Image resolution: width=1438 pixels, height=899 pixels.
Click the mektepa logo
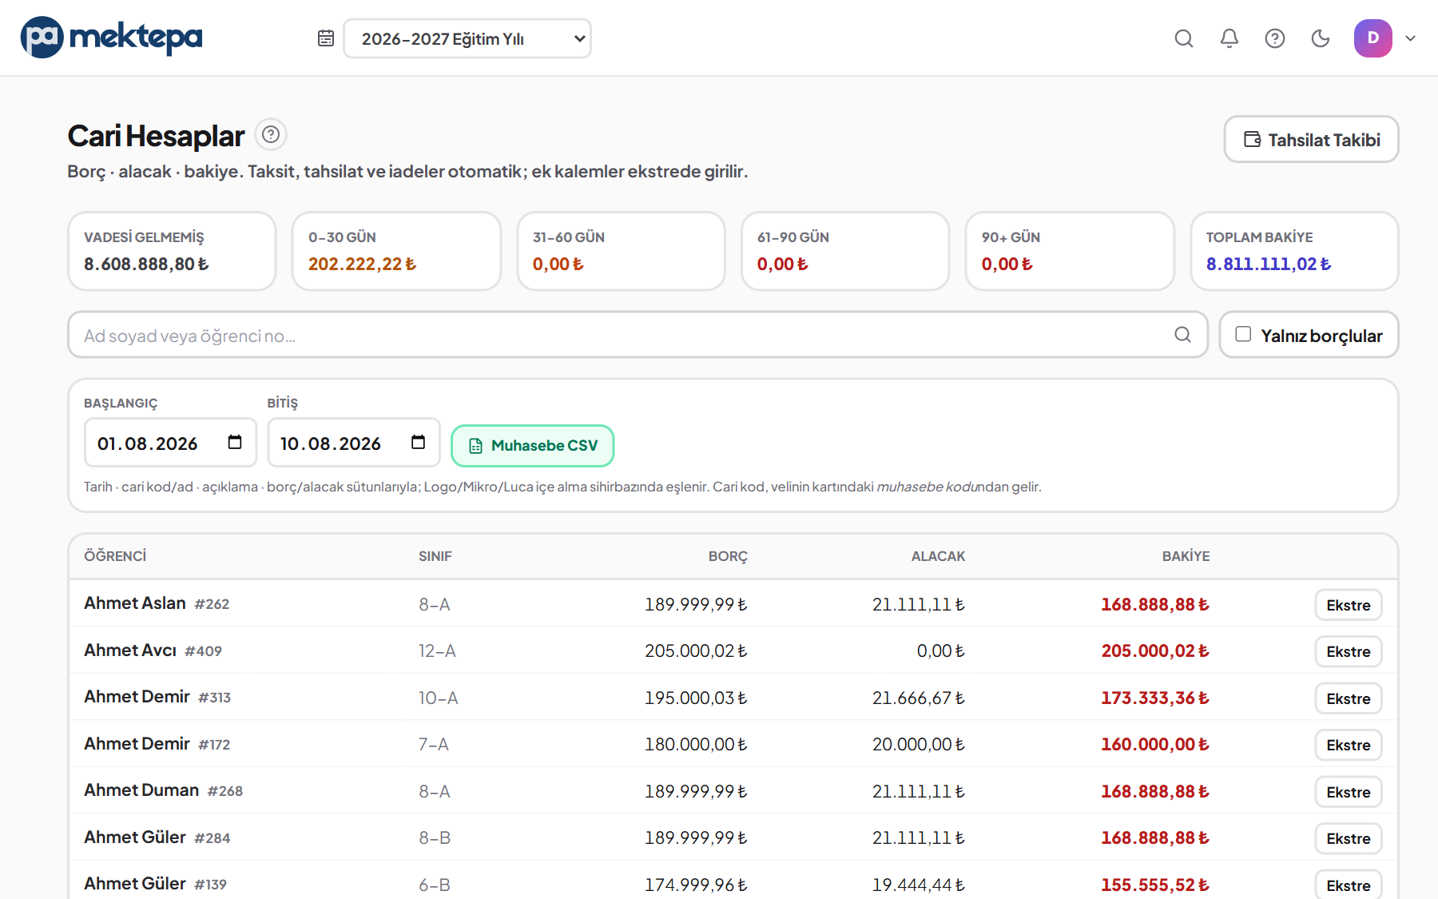[x=111, y=38]
